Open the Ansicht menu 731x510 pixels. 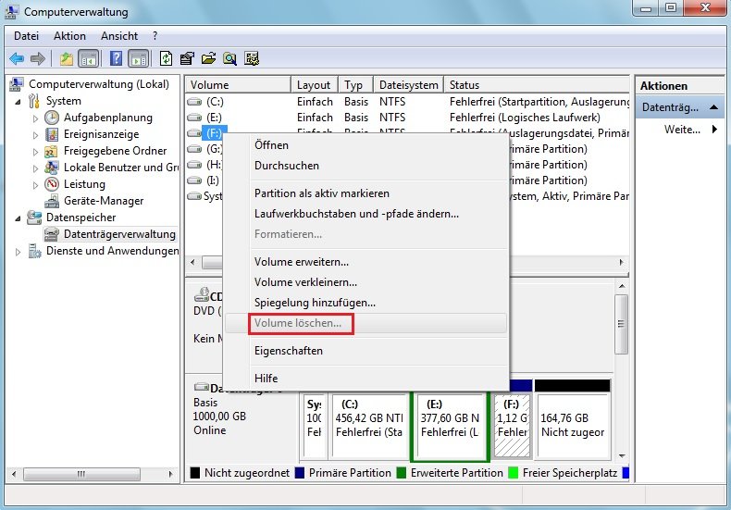click(x=119, y=36)
